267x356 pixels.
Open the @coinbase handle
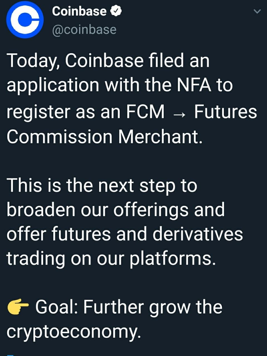click(84, 29)
